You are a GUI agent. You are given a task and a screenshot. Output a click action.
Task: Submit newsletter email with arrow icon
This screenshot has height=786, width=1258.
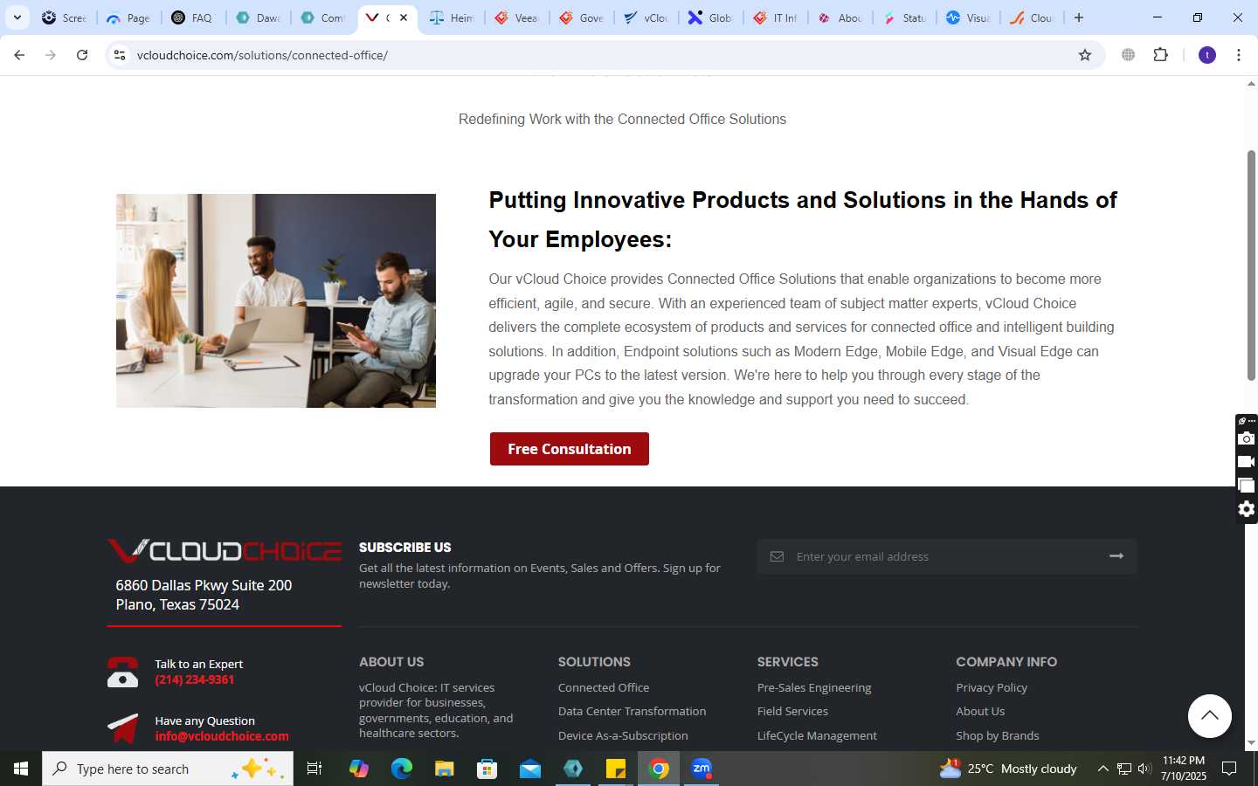click(1116, 556)
